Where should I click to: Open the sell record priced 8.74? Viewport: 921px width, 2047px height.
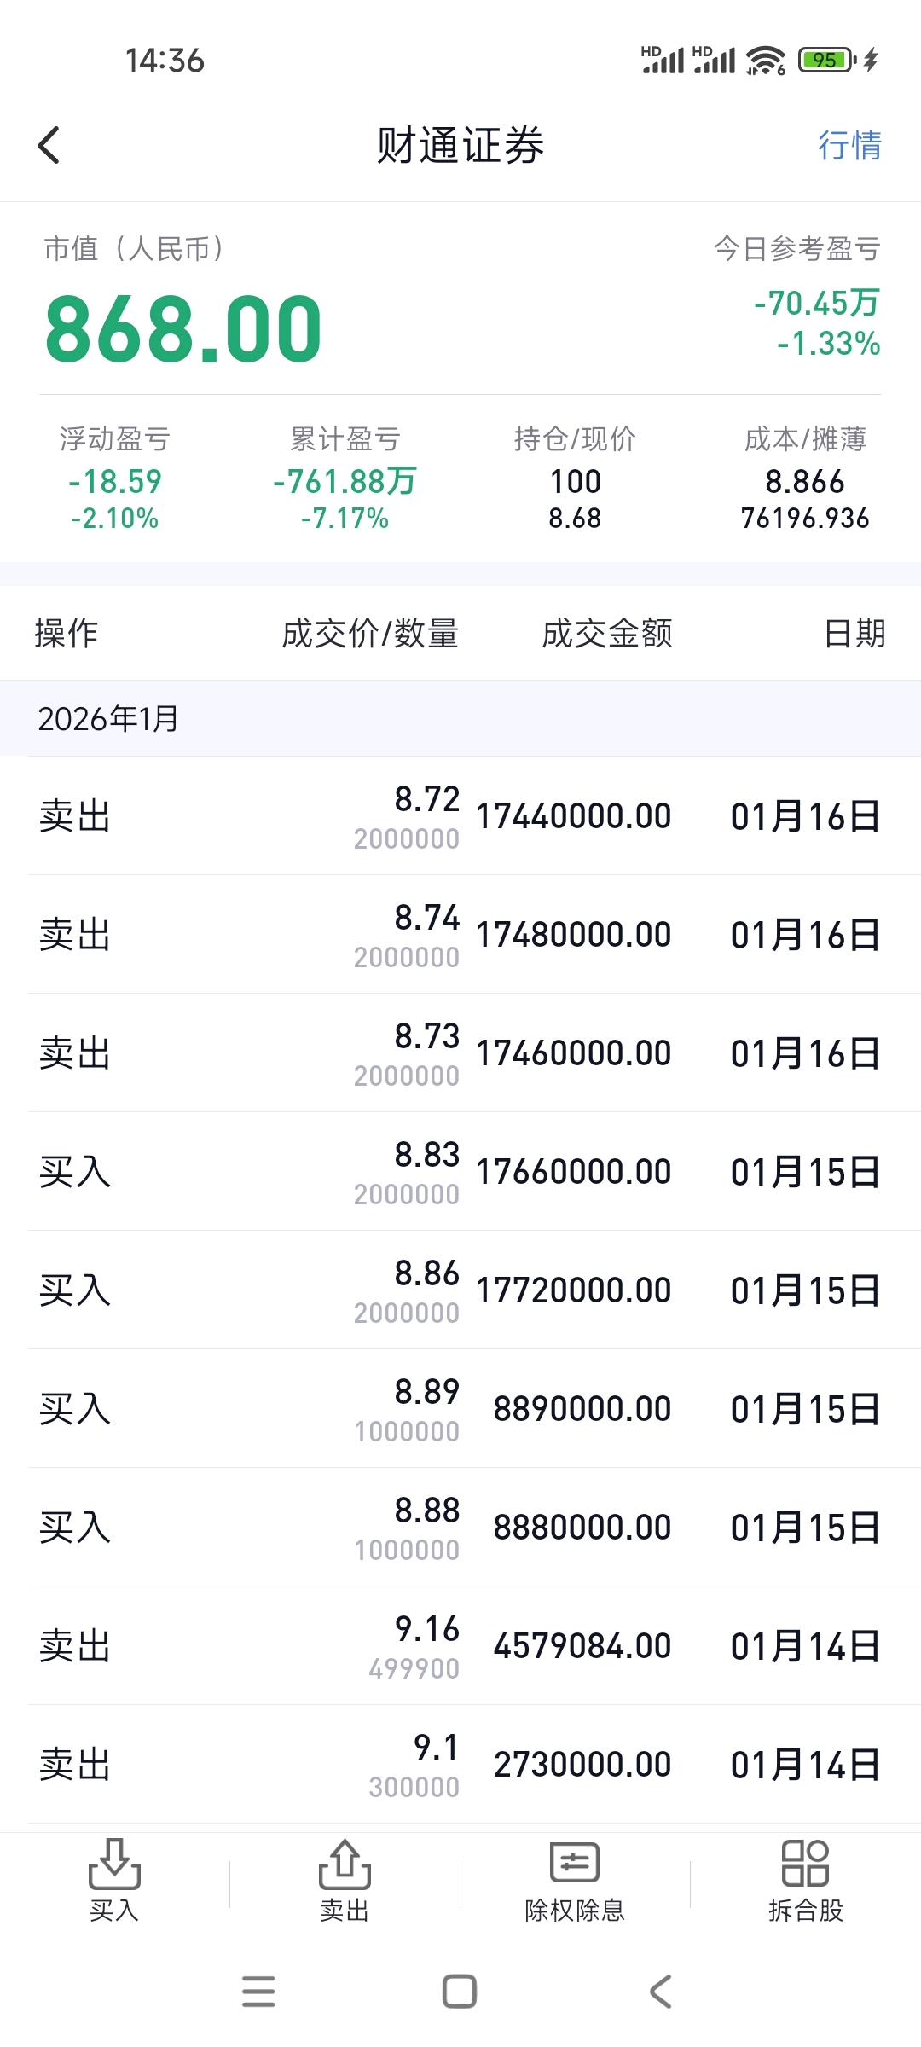coord(460,935)
